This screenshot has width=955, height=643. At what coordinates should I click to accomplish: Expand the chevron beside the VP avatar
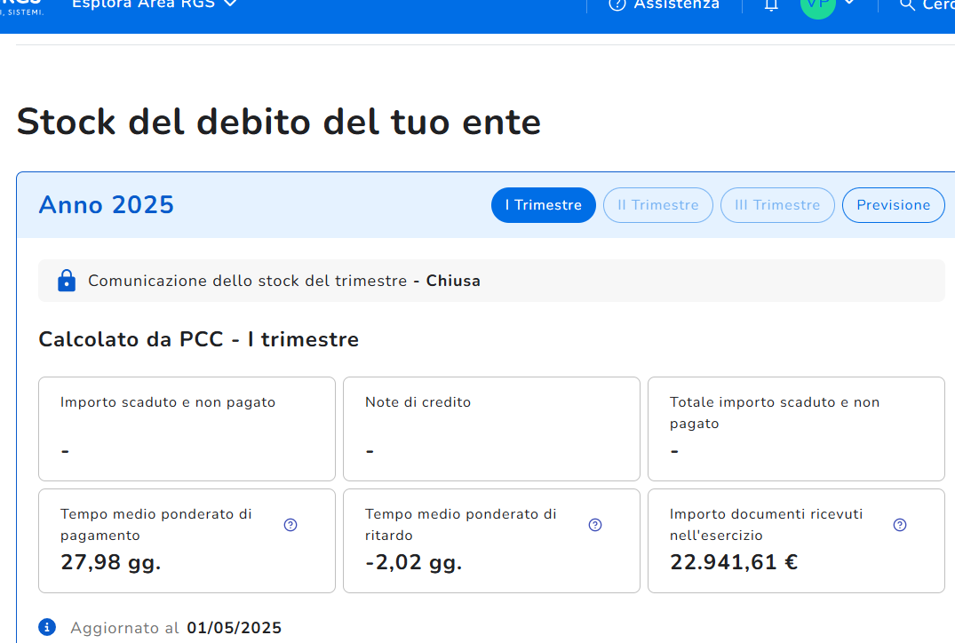click(x=849, y=4)
